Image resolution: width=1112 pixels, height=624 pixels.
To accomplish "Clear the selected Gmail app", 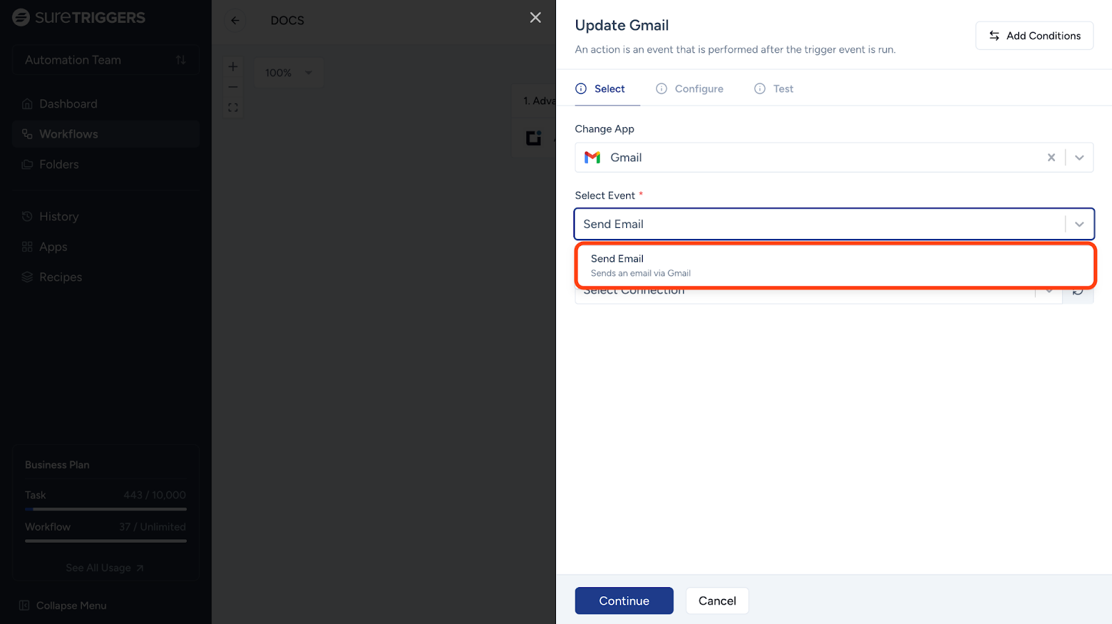I will [1051, 158].
